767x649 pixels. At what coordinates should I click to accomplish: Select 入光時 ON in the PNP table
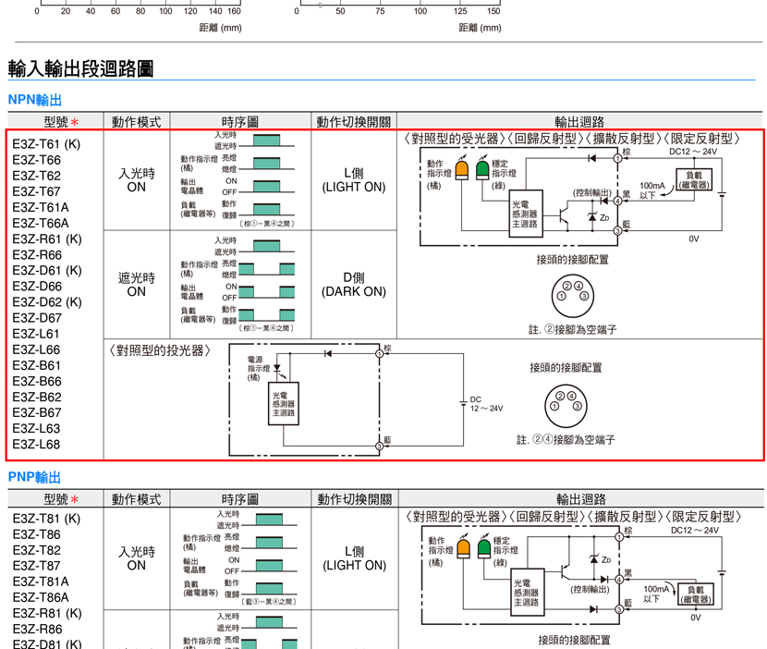(x=137, y=558)
